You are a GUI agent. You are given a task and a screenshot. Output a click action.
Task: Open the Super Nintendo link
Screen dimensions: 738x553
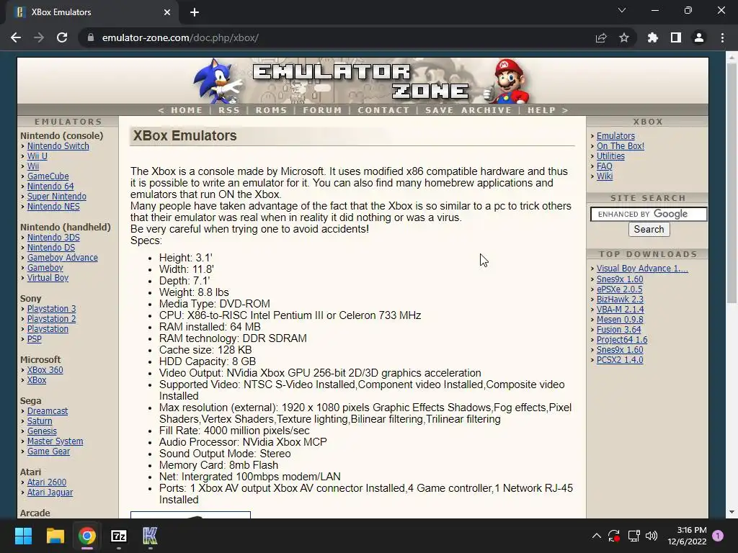(x=56, y=197)
